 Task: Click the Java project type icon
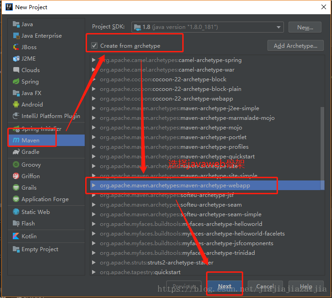click(x=16, y=24)
